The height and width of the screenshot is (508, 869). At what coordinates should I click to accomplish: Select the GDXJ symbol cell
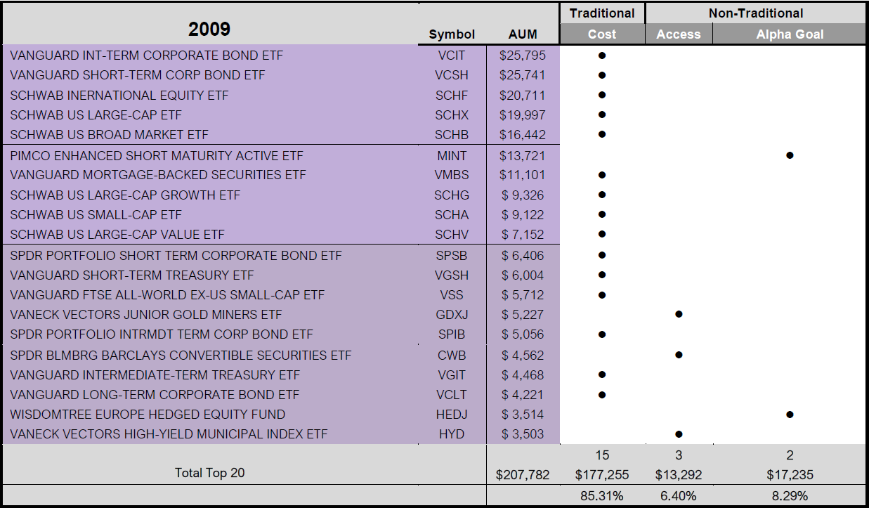click(451, 314)
